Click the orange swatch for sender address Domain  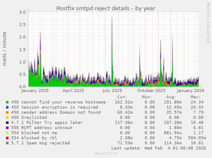7,112
